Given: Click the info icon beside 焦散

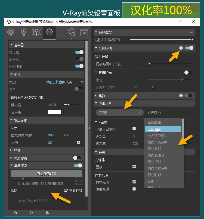Looking at the screenshot, I should 181,96.
